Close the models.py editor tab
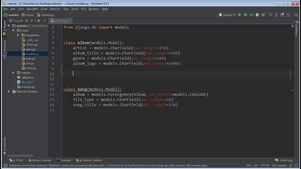The width and height of the screenshot is (301, 169). tap(70, 21)
